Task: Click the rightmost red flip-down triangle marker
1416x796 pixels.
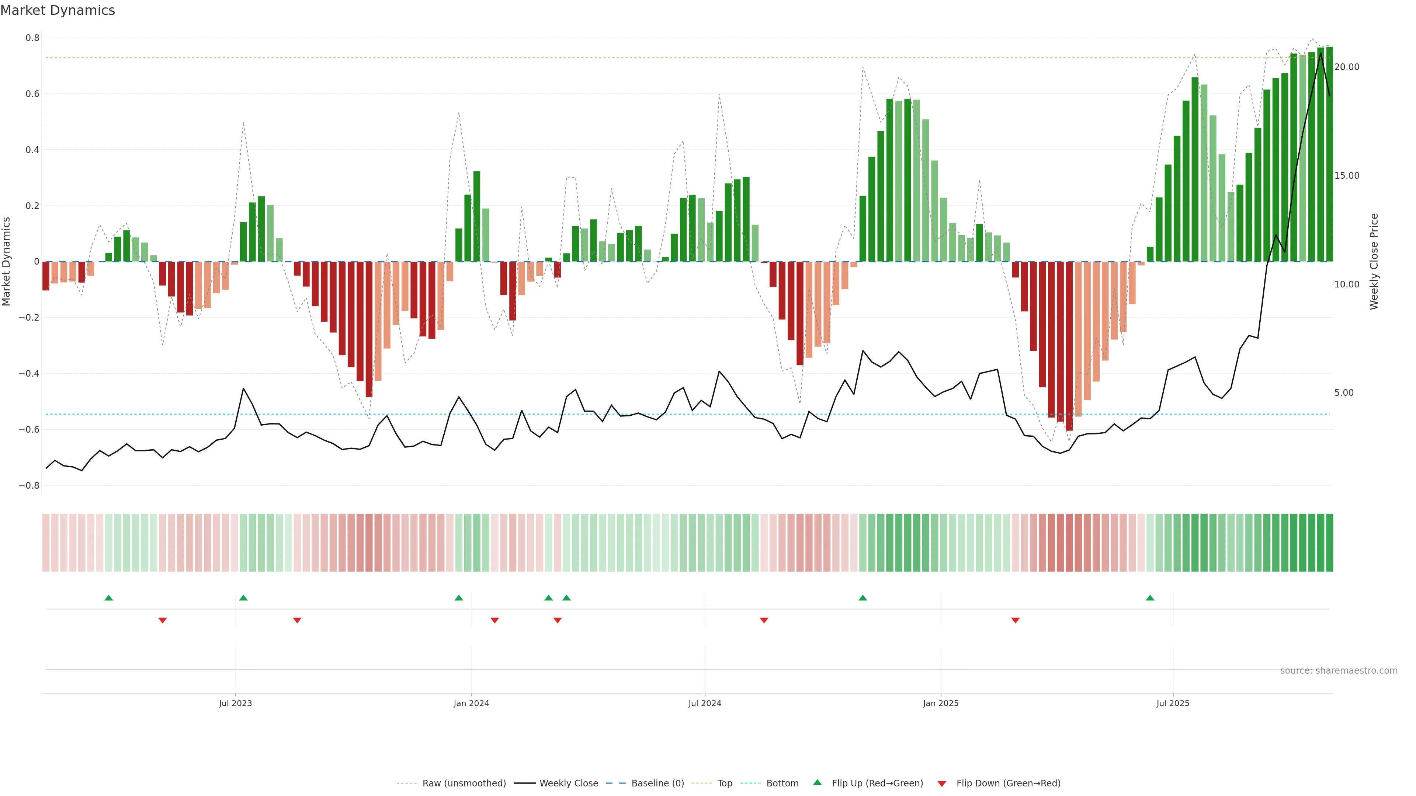Action: point(1015,620)
